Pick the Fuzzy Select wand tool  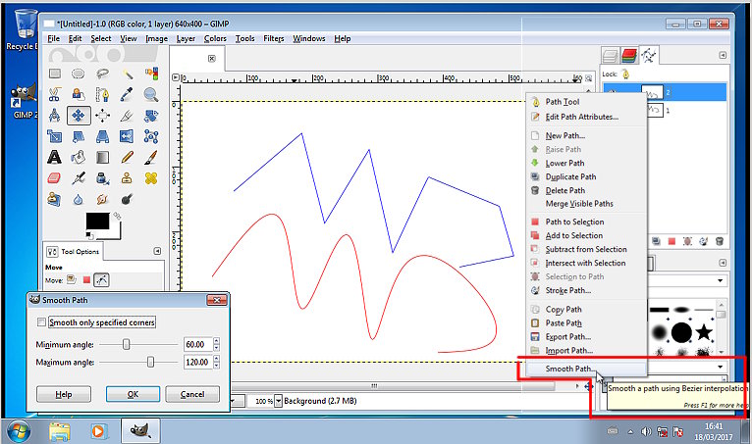pos(127,74)
